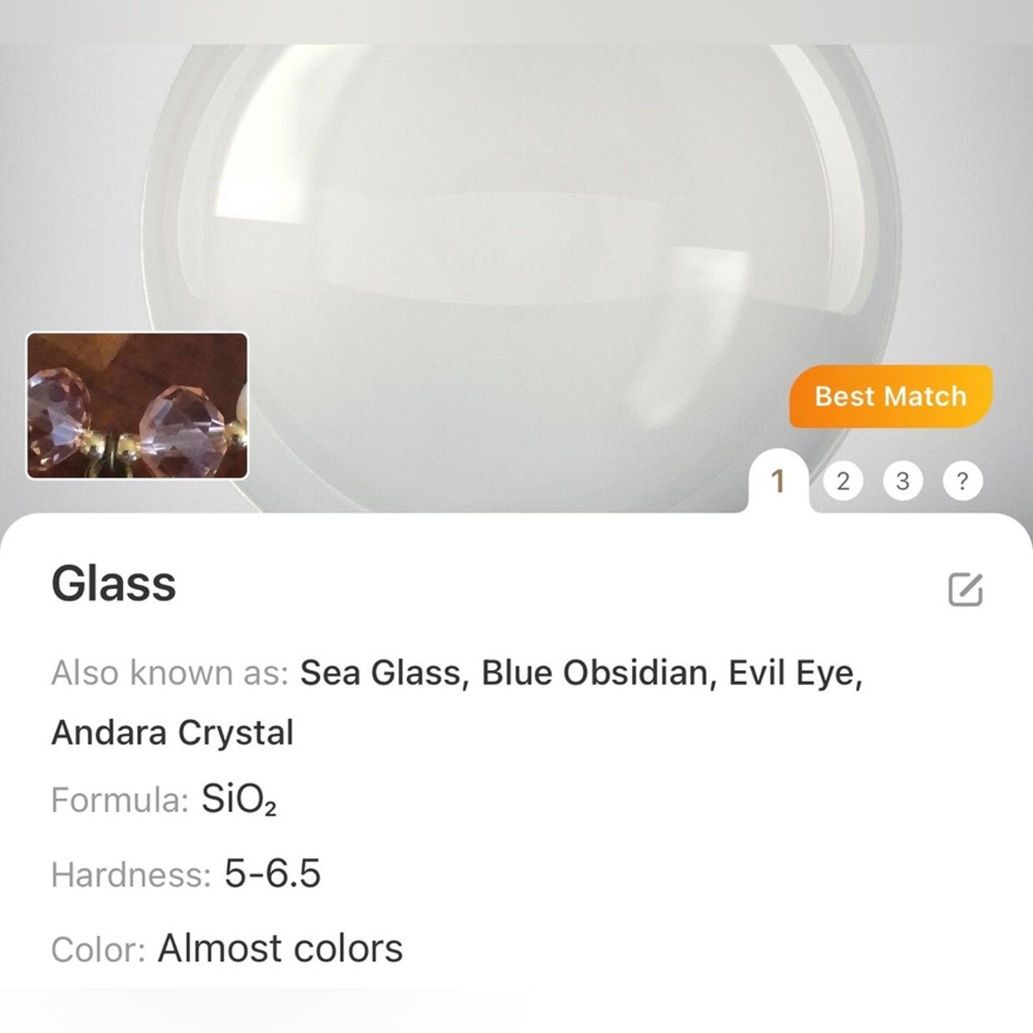This screenshot has height=1033, width=1033.
Task: Tap the 5-6.5 hardness value
Action: (x=272, y=874)
